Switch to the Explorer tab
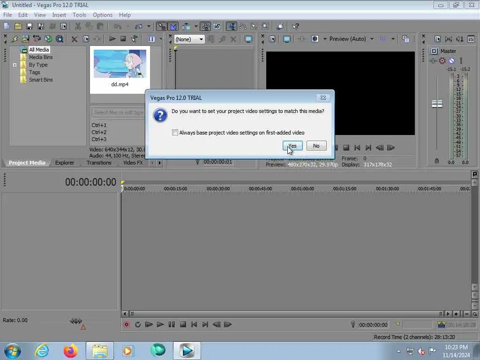Image resolution: width=480 pixels, height=360 pixels. [65, 163]
